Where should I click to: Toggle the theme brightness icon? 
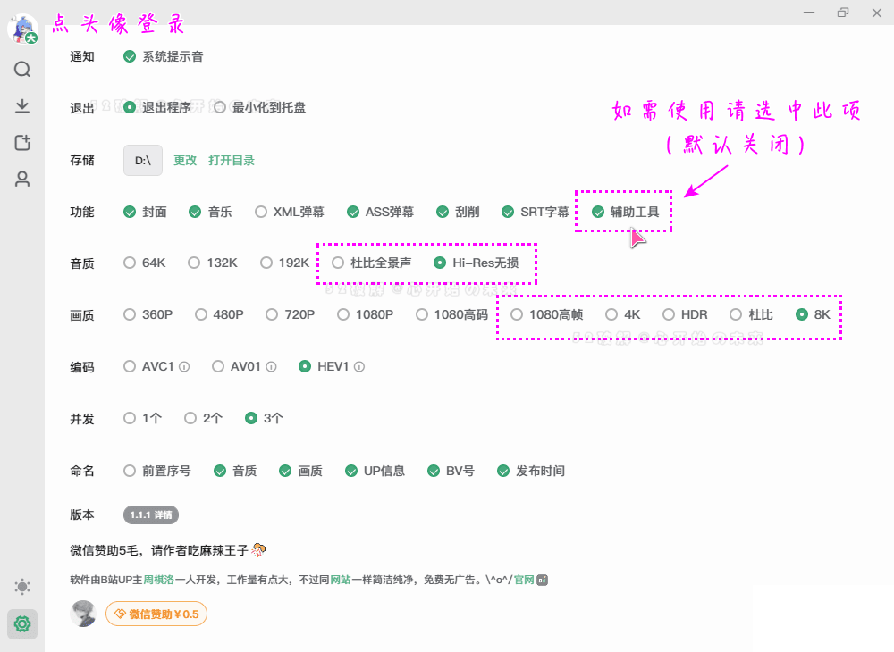pyautogui.click(x=22, y=587)
